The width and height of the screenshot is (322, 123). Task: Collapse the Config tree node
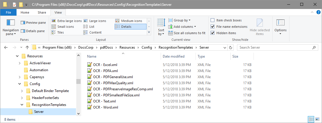tap(20, 84)
